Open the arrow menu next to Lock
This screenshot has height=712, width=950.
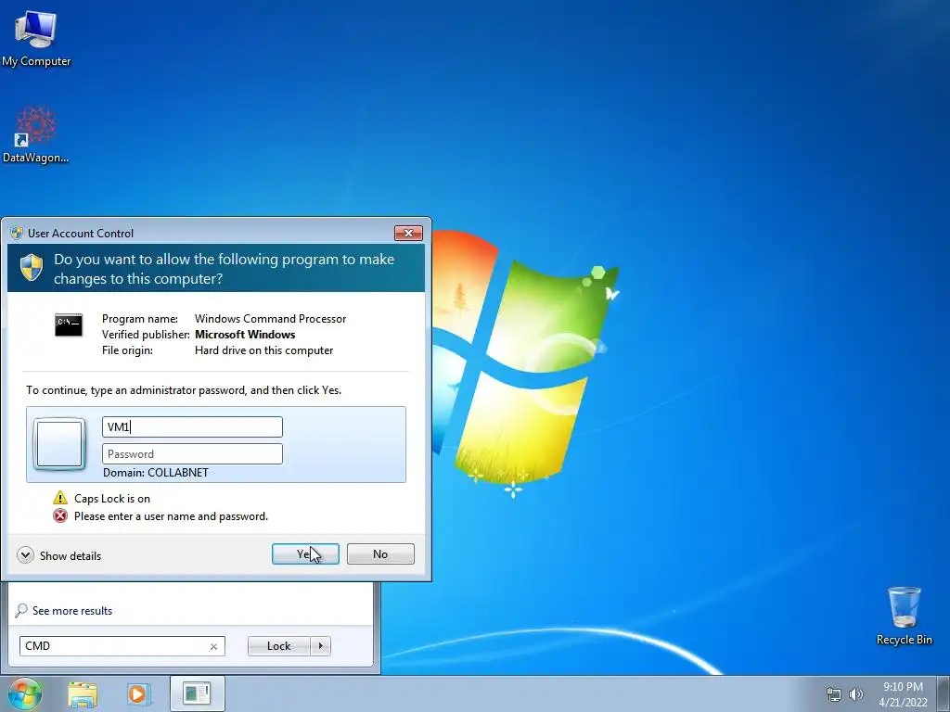click(320, 646)
